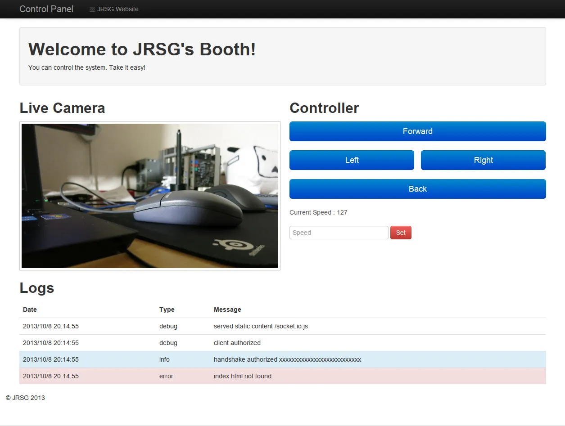Click the Message column header
This screenshot has height=426, width=565.
pos(227,309)
